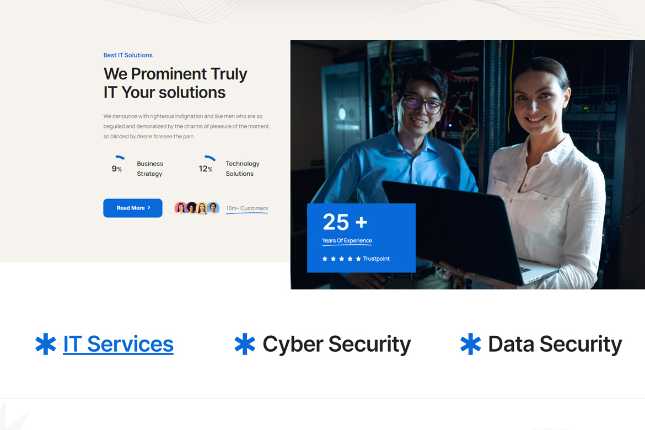Click the third star in the rating row
This screenshot has width=645, height=430.
pyautogui.click(x=342, y=259)
